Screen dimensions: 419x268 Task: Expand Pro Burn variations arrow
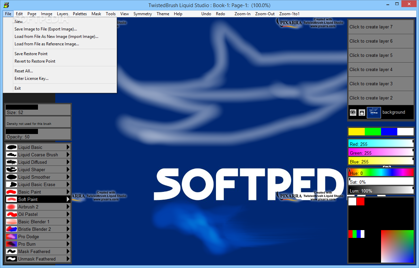pos(68,244)
